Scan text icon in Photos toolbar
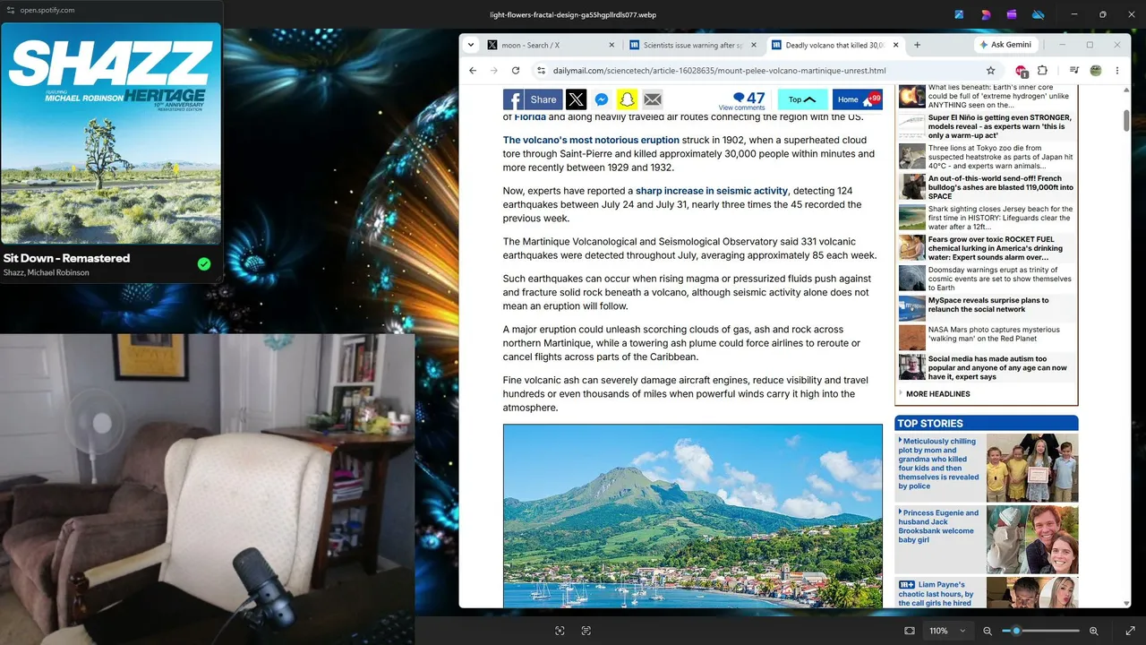 coord(586,631)
